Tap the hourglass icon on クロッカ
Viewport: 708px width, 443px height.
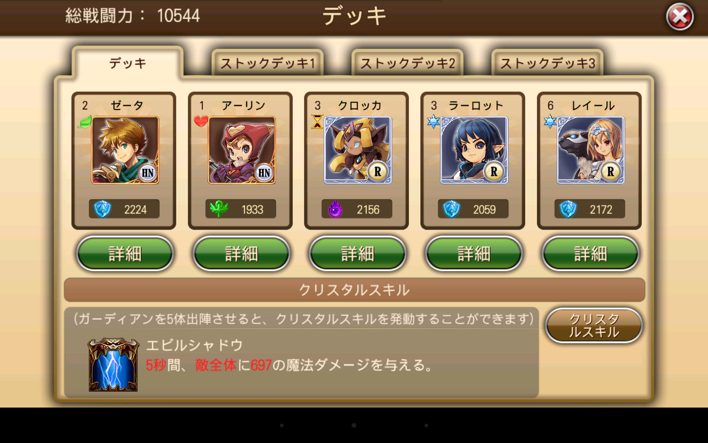(x=317, y=121)
